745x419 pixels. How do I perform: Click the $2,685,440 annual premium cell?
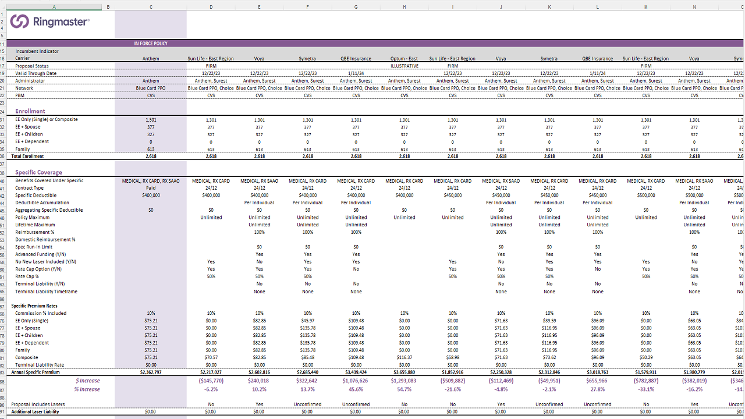click(x=307, y=372)
